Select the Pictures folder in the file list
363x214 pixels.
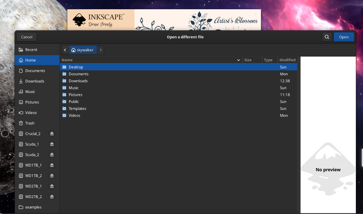179,95
